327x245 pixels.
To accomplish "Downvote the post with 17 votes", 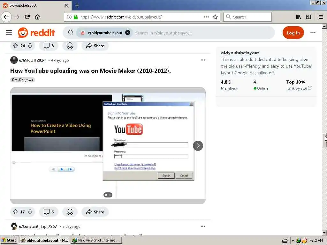I will (x=30, y=212).
